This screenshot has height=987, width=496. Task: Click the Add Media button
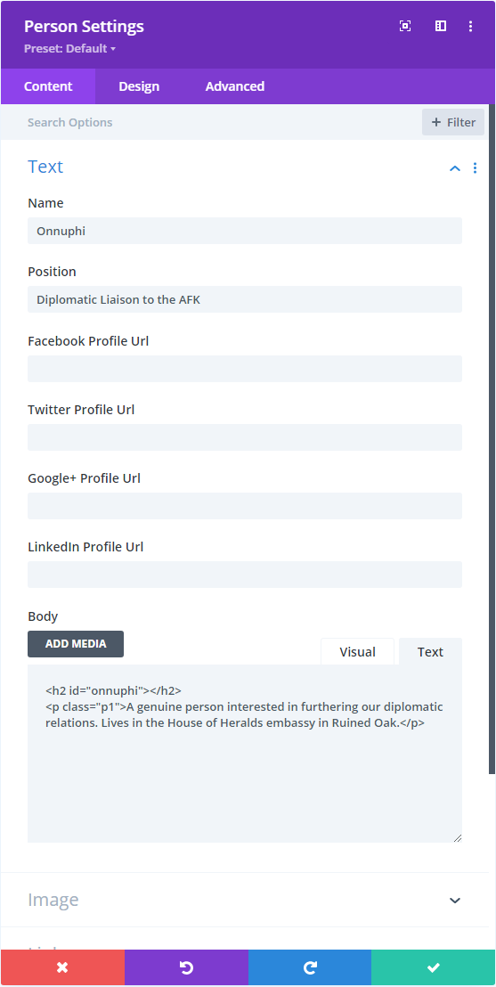(76, 644)
